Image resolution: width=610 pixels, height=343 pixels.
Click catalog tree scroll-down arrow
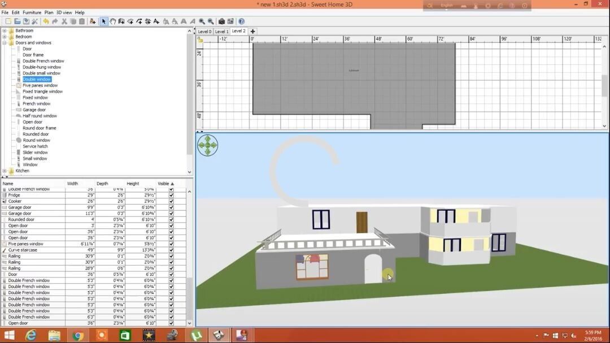(189, 172)
